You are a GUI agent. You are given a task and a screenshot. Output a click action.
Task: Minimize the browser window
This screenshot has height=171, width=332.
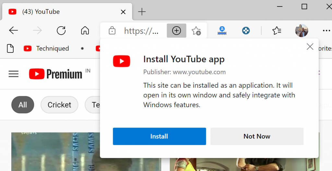(280, 6)
